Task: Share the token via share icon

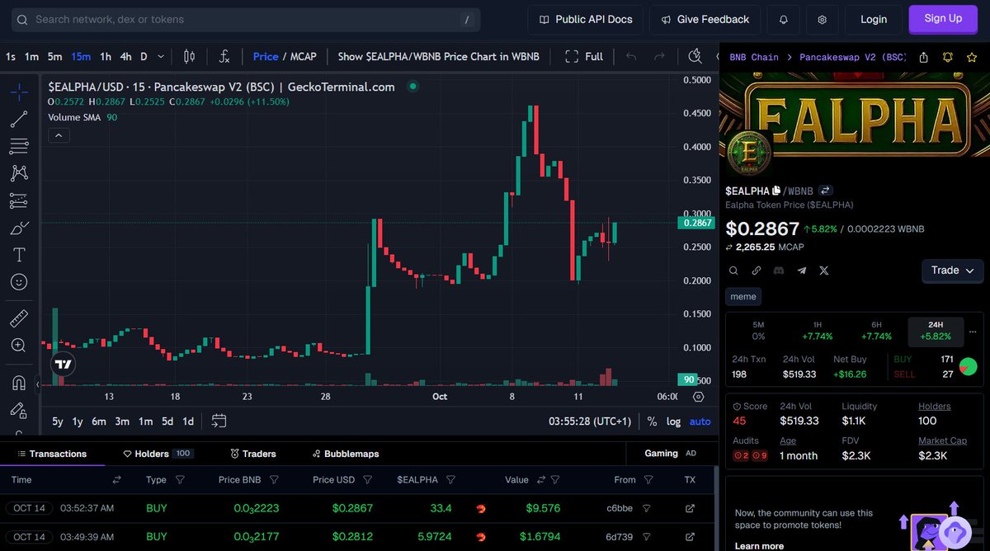Action: click(923, 57)
